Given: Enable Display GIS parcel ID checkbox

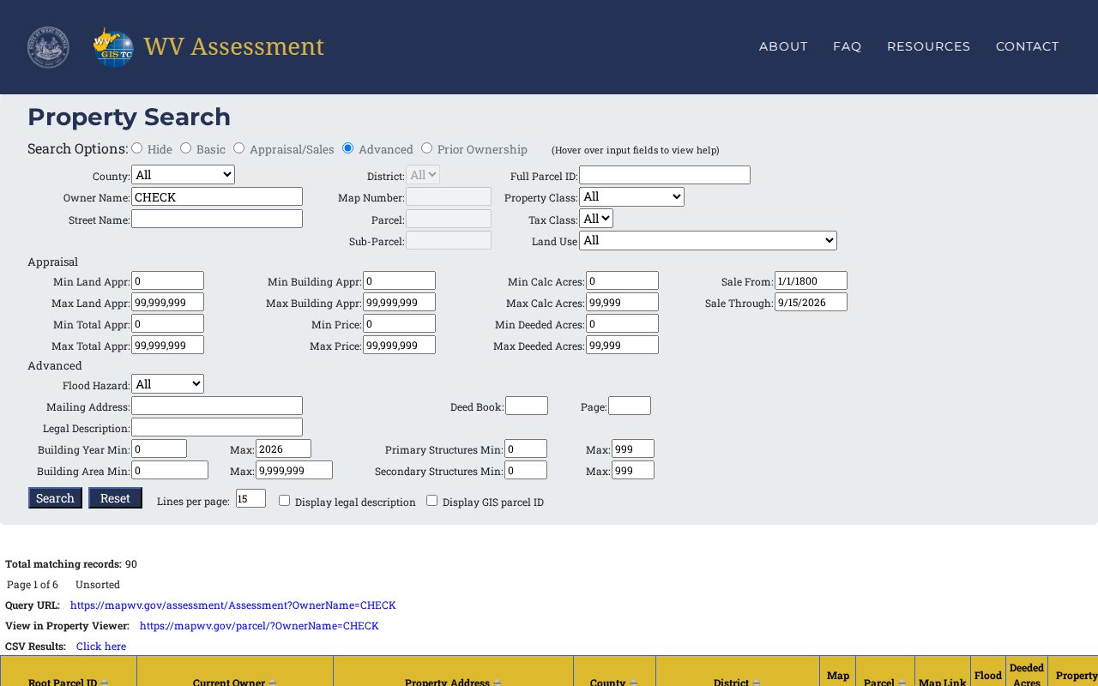Looking at the screenshot, I should click(431, 501).
